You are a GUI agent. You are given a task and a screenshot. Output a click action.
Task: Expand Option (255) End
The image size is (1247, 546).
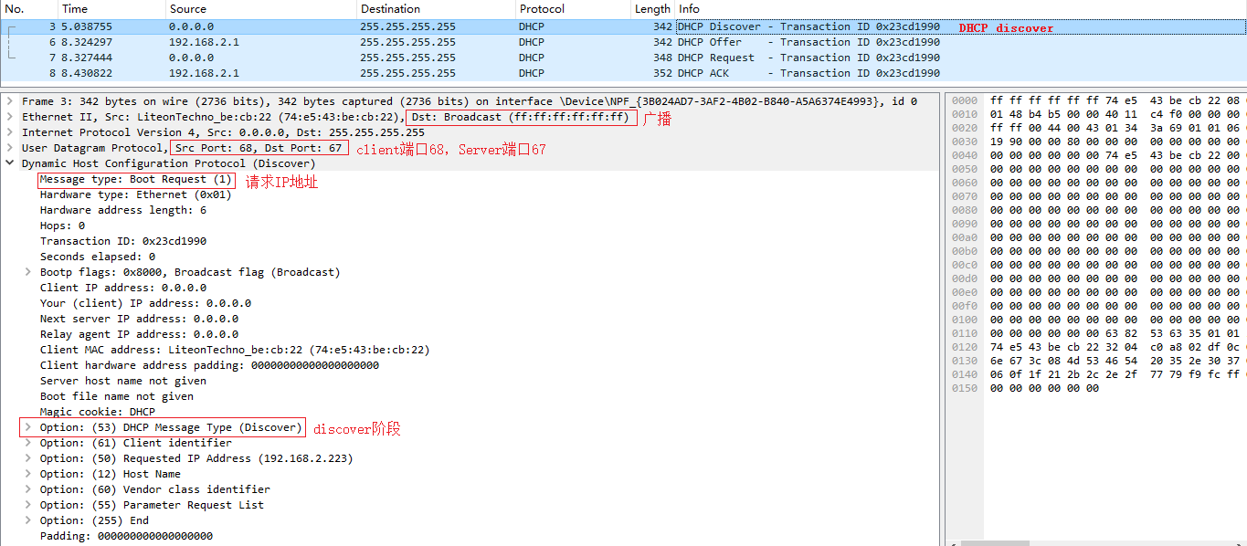pos(28,520)
